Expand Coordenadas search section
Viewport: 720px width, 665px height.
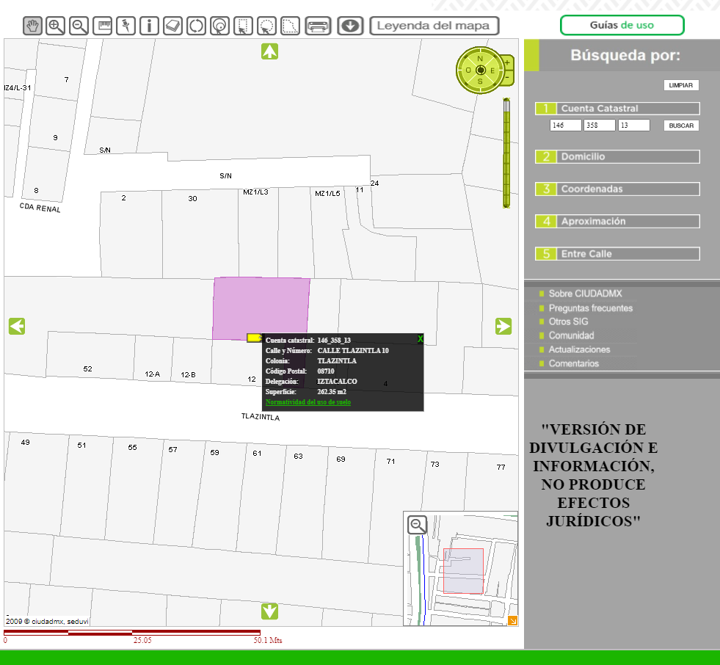[x=617, y=189]
